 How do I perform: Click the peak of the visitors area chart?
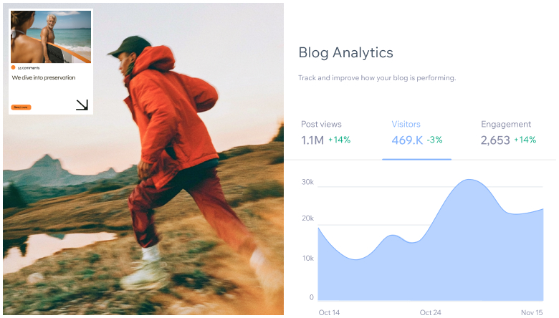coord(469,180)
